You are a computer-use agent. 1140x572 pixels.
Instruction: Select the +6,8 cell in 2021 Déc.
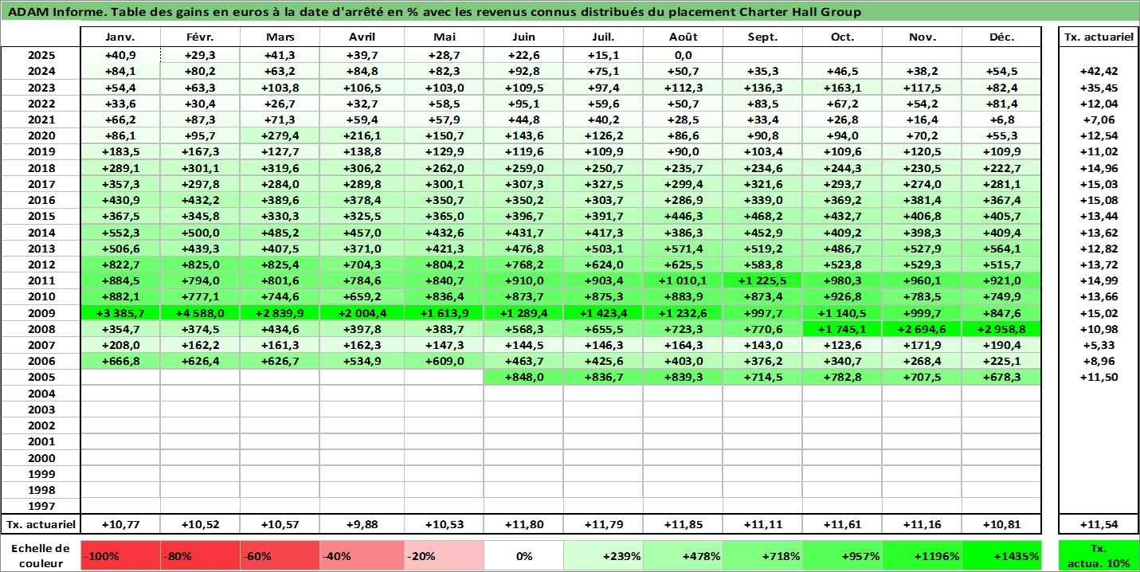point(1001,119)
